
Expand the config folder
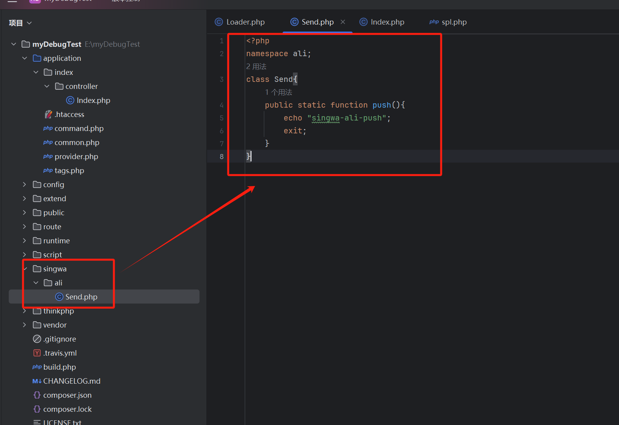point(25,185)
